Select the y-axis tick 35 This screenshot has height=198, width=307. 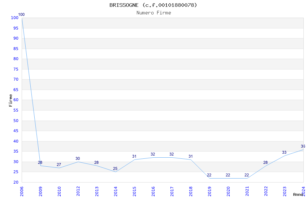click(16, 151)
